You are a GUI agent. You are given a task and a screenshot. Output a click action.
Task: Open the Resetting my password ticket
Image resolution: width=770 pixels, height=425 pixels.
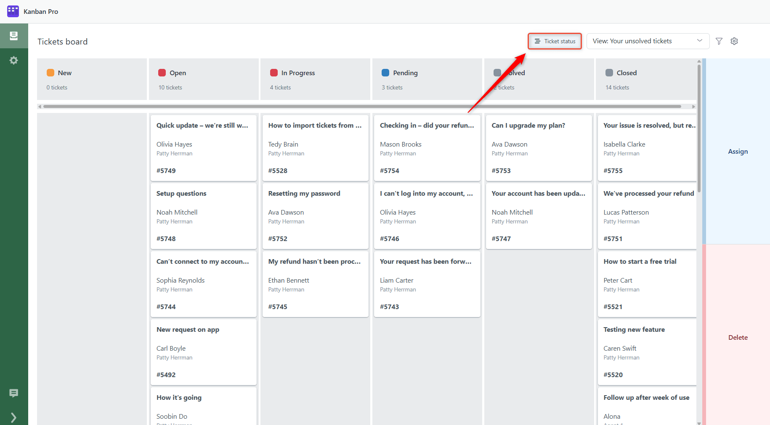(315, 216)
